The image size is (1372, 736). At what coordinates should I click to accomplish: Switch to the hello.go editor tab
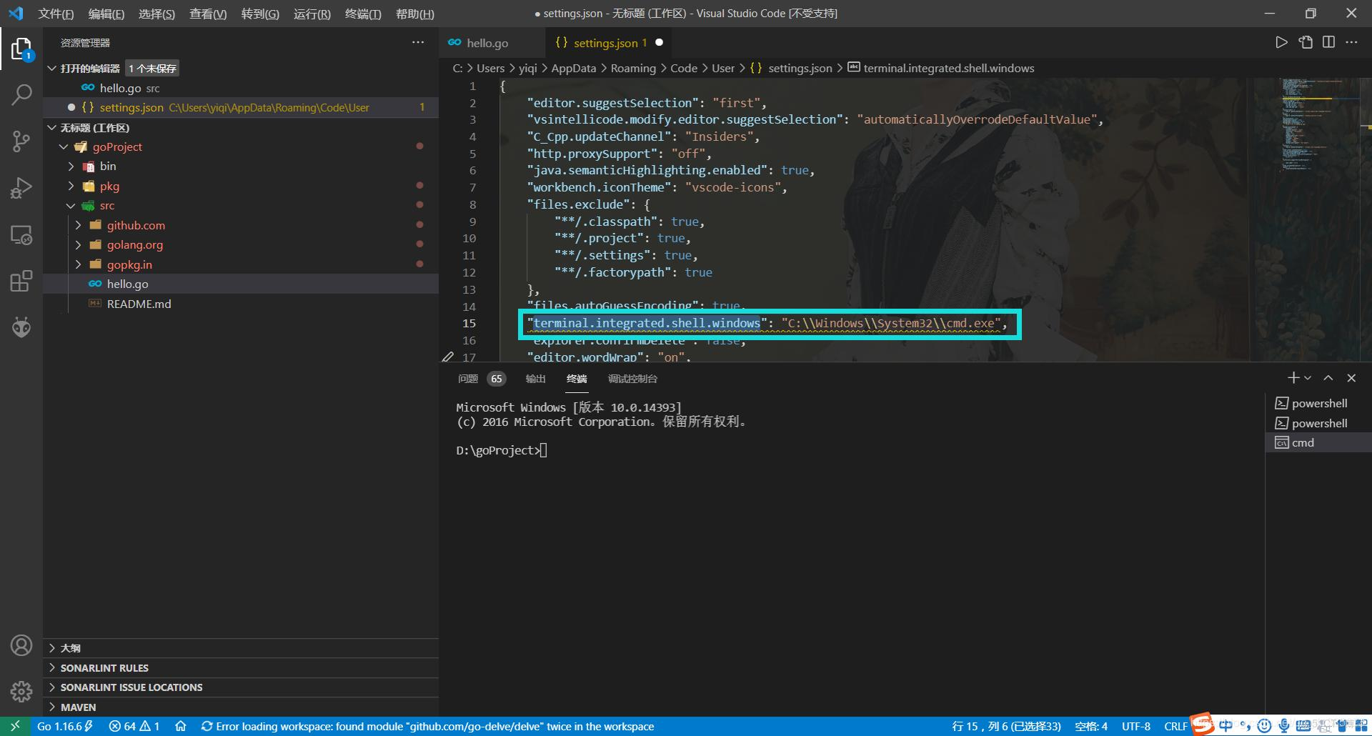coord(487,43)
